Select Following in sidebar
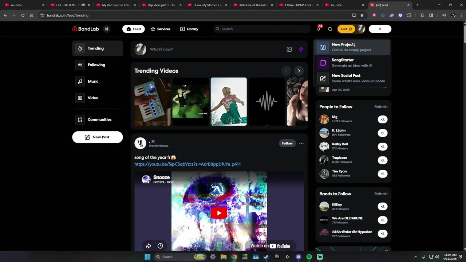 (98, 65)
